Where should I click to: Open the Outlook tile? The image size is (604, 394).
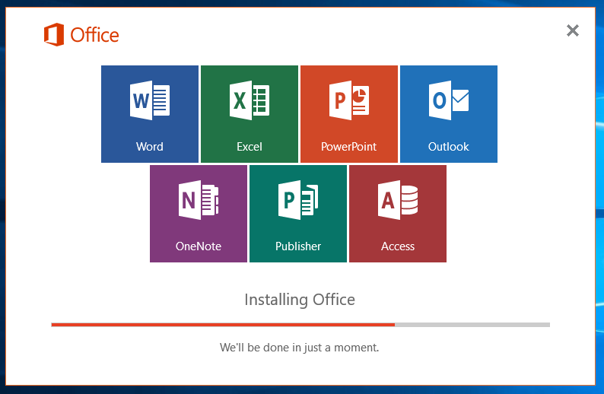click(449, 114)
